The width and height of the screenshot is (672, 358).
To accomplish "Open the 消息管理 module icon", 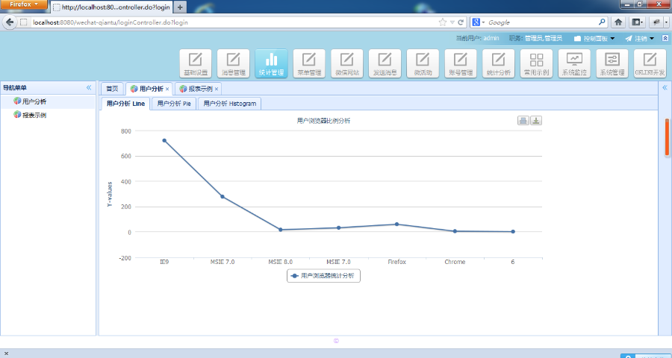I will click(x=233, y=63).
